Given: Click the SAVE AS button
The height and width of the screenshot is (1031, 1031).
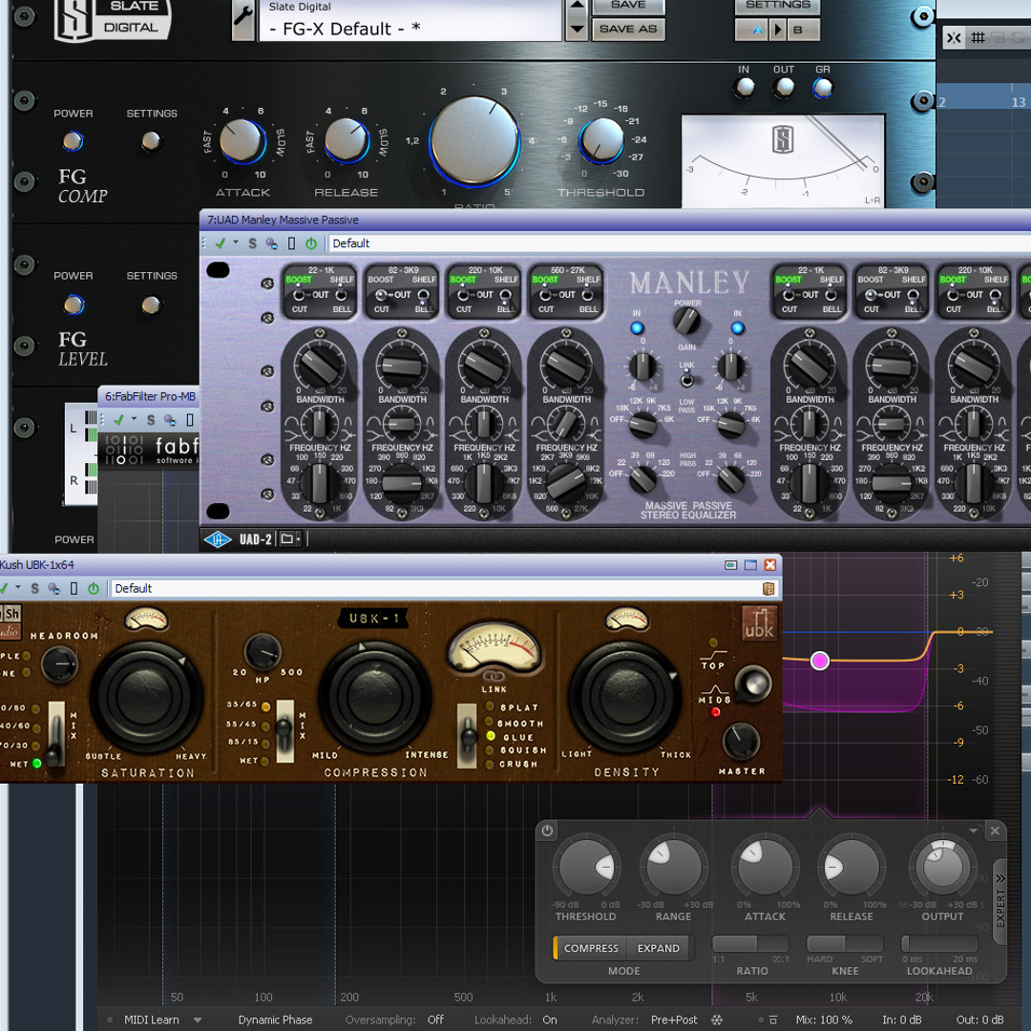Looking at the screenshot, I should [628, 29].
